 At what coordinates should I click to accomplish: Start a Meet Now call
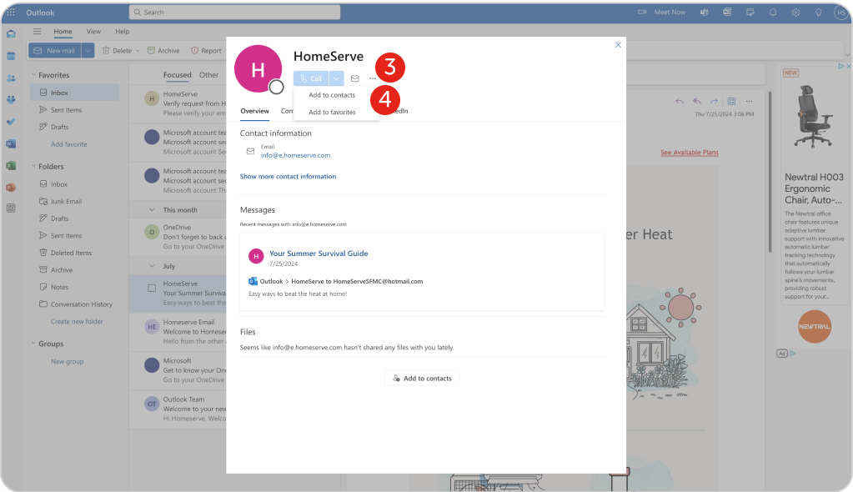point(661,12)
